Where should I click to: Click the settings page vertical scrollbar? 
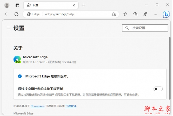pyautogui.click(x=170, y=68)
